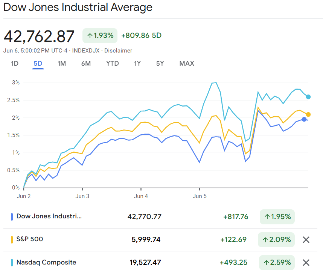The height and width of the screenshot is (275, 323).
Task: Click the Jun 6, 5:00:02 PM timestamp
Action: coord(35,51)
